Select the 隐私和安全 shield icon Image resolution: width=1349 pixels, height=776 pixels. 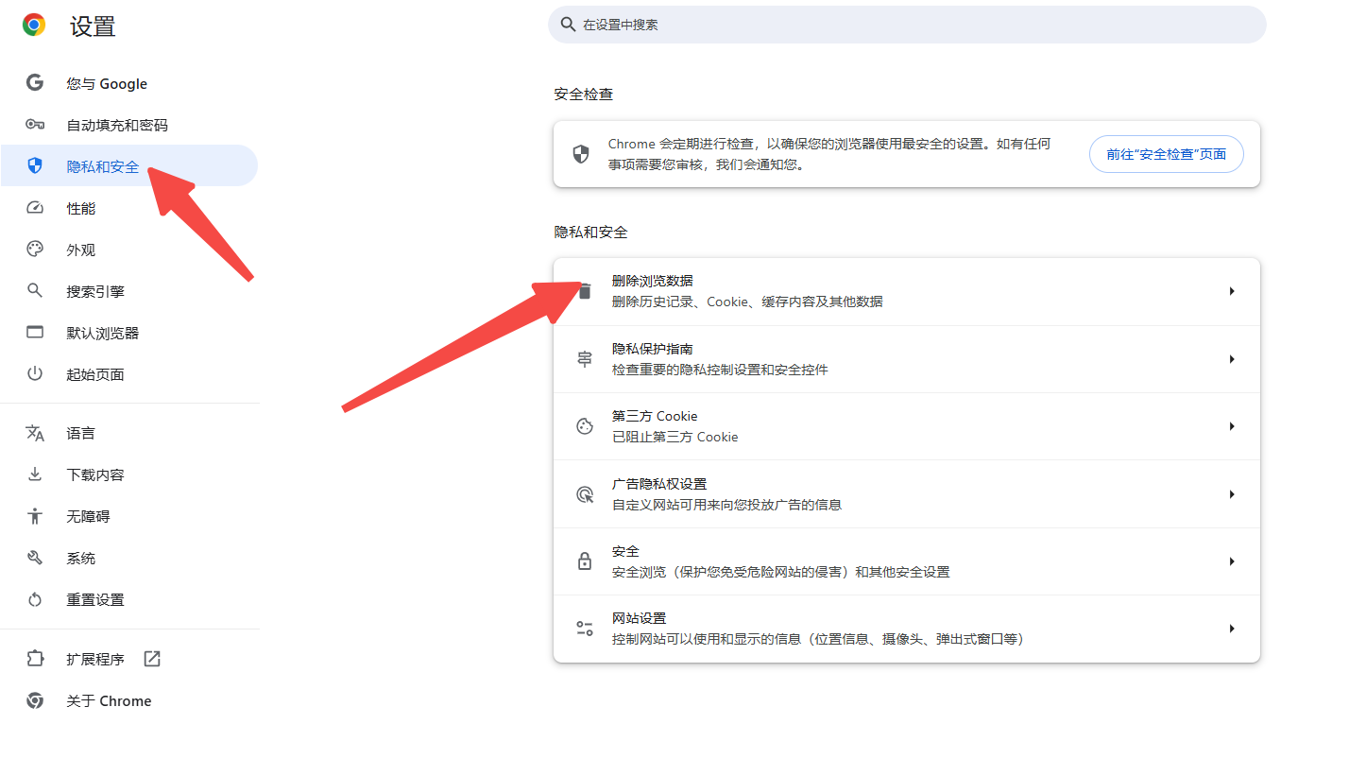point(34,165)
